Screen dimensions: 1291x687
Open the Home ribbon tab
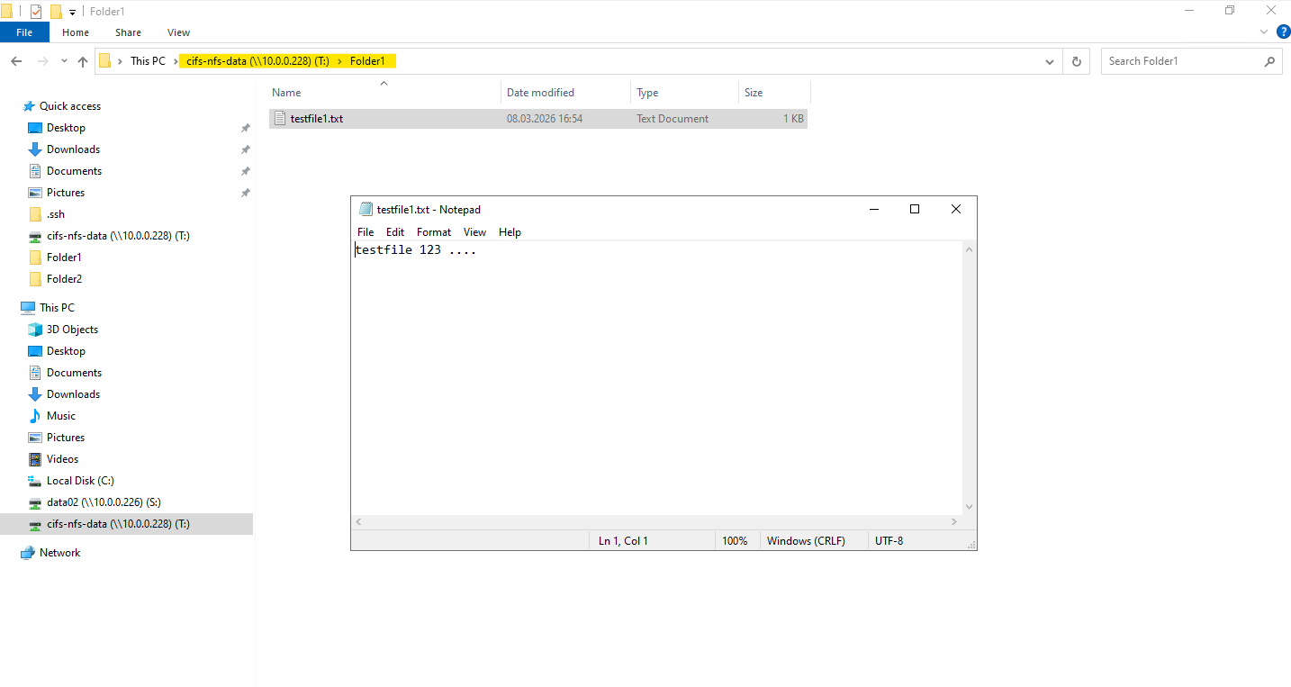click(76, 32)
